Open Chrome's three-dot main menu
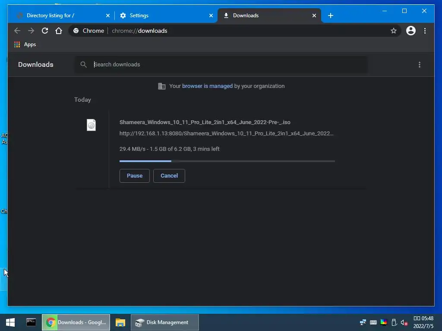This screenshot has width=442, height=331. click(x=425, y=31)
